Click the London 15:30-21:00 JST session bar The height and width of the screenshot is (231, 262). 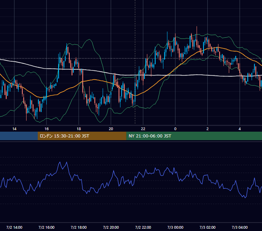pos(82,136)
